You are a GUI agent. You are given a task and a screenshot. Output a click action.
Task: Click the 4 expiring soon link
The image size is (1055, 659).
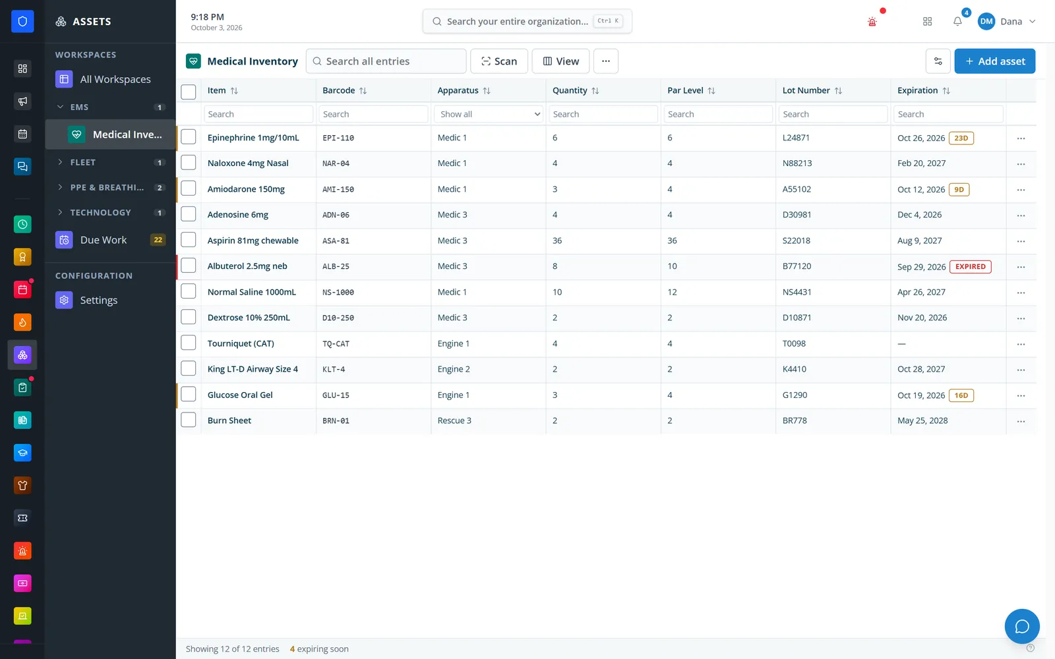319,649
